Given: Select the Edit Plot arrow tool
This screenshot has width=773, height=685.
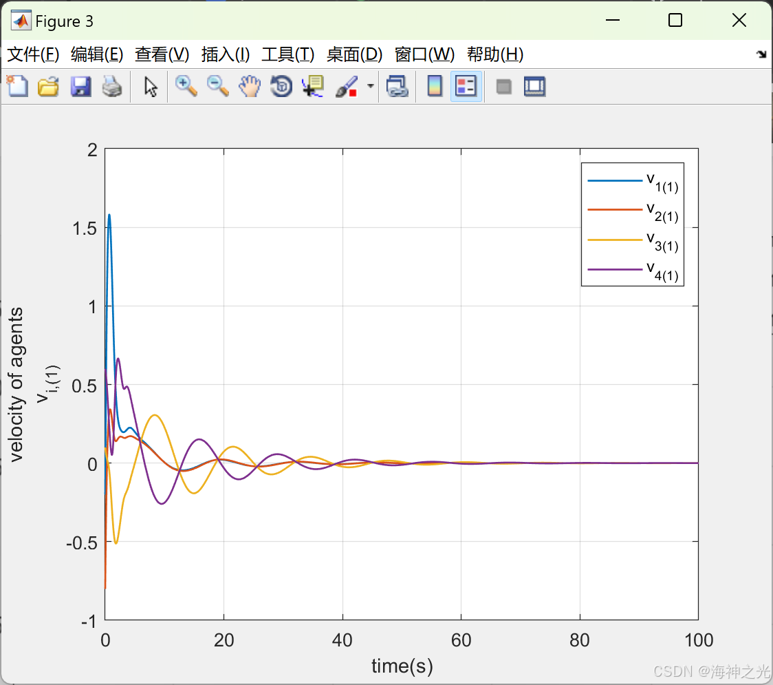Looking at the screenshot, I should pos(151,87).
